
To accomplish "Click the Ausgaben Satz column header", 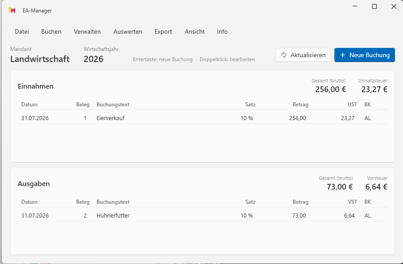I will click(250, 202).
